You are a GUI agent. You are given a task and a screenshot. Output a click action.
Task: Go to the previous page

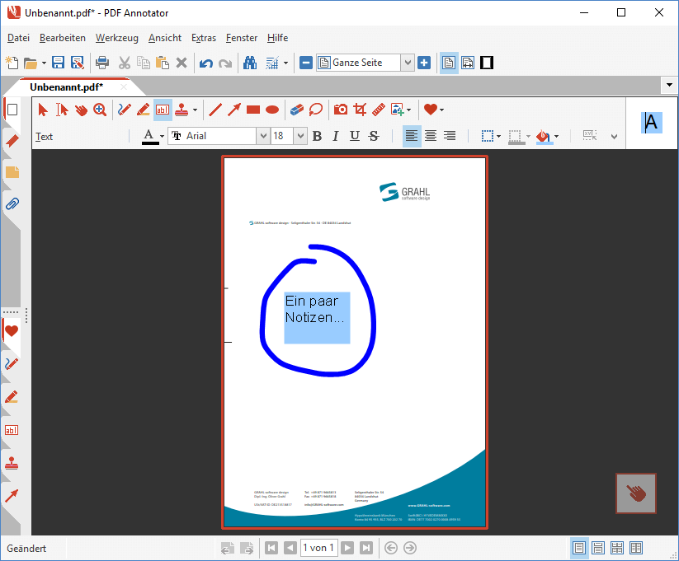(x=290, y=548)
